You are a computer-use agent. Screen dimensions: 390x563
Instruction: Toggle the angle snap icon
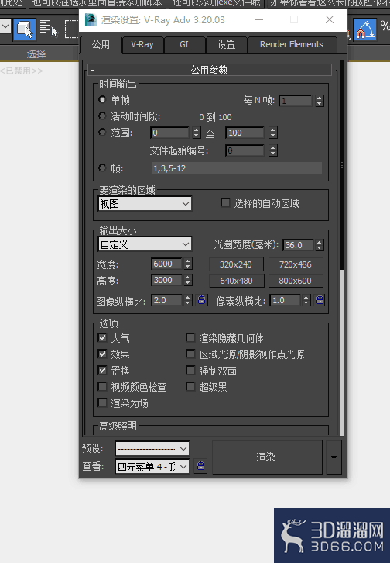tap(365, 29)
